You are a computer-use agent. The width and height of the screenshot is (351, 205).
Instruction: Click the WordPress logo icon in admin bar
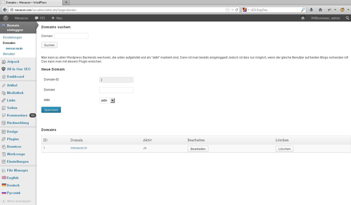pyautogui.click(x=6, y=18)
